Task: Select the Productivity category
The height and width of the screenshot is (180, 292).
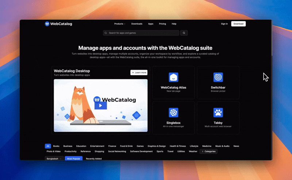Action: coord(70,151)
